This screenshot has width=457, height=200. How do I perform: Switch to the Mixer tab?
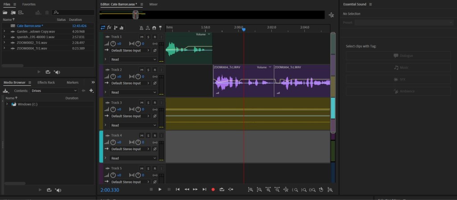154,4
